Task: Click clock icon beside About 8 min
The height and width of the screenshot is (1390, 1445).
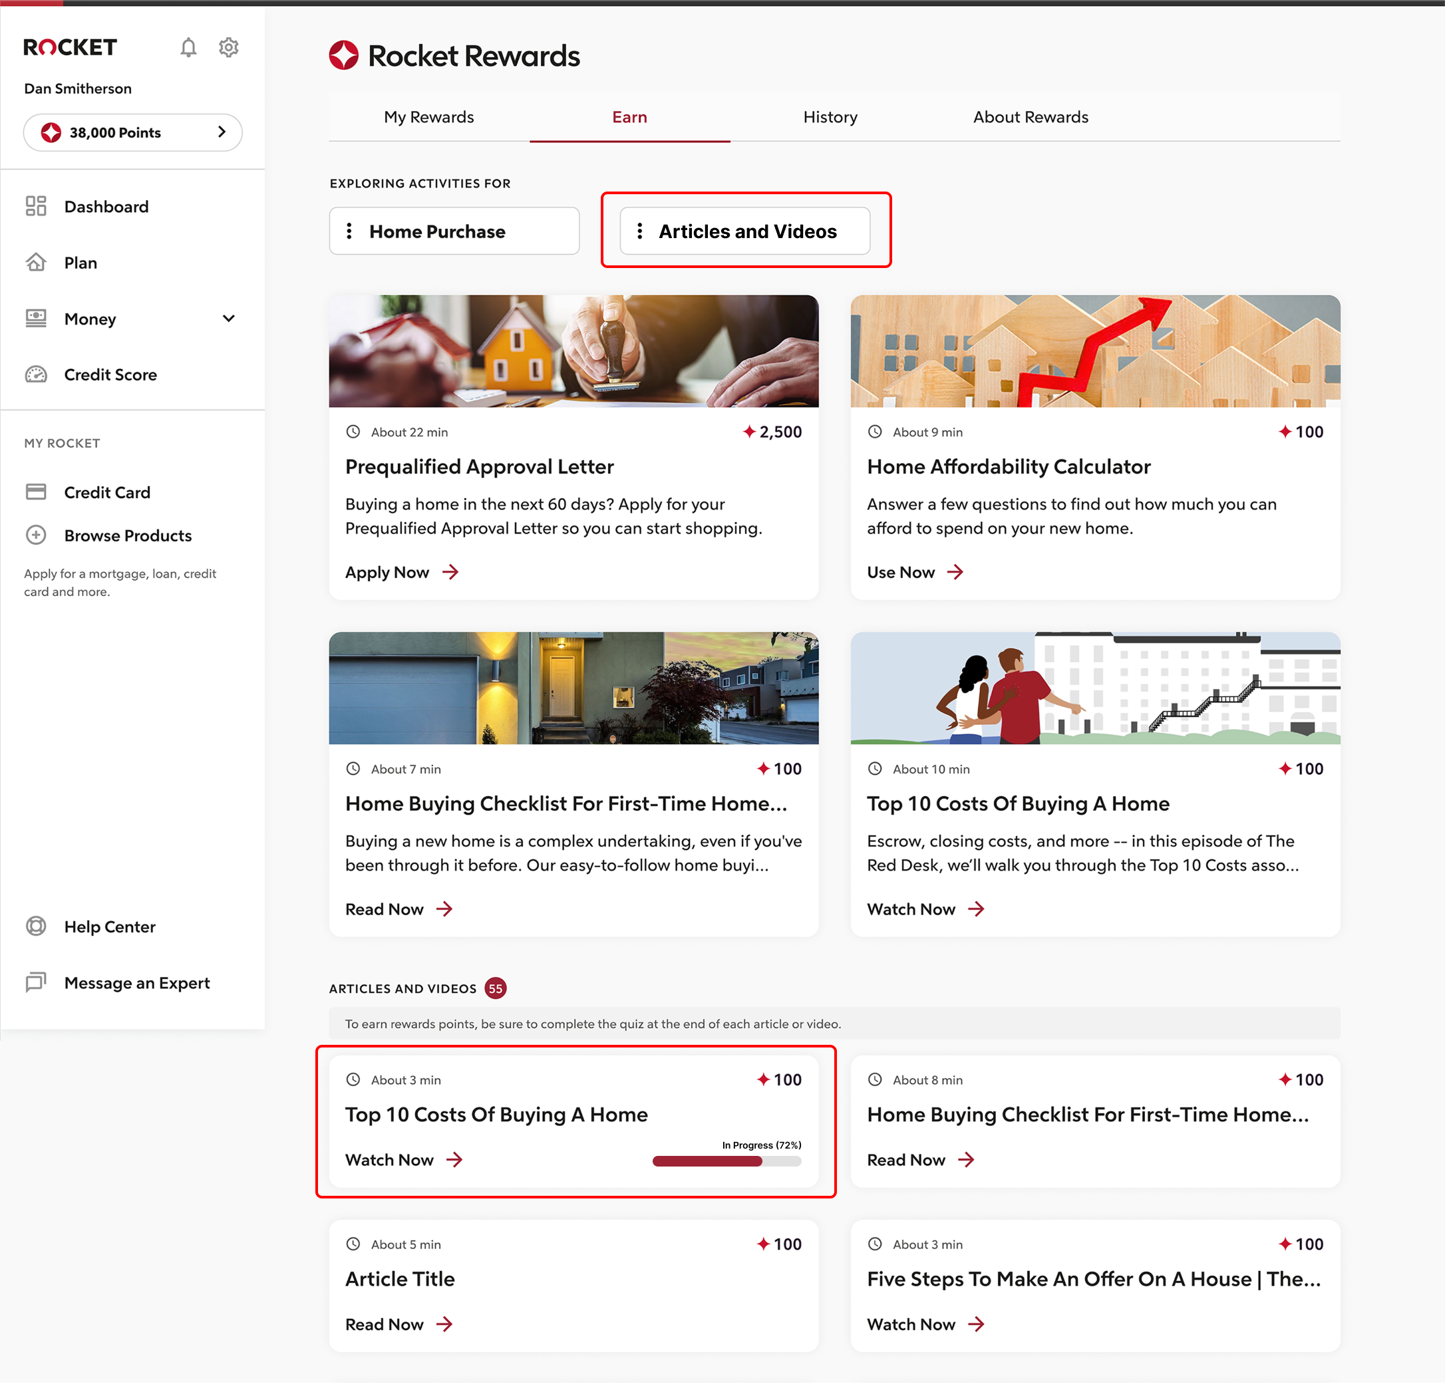Action: click(x=875, y=1079)
